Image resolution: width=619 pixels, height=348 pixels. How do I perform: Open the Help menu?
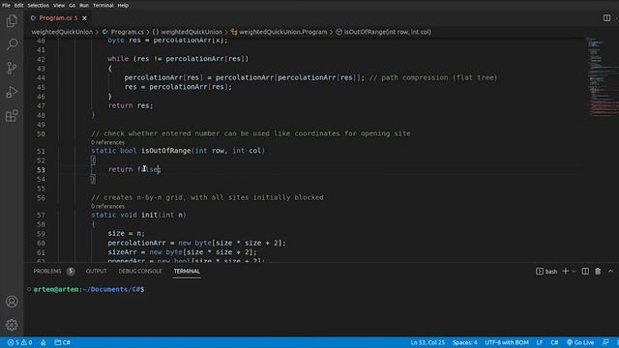[x=123, y=6]
